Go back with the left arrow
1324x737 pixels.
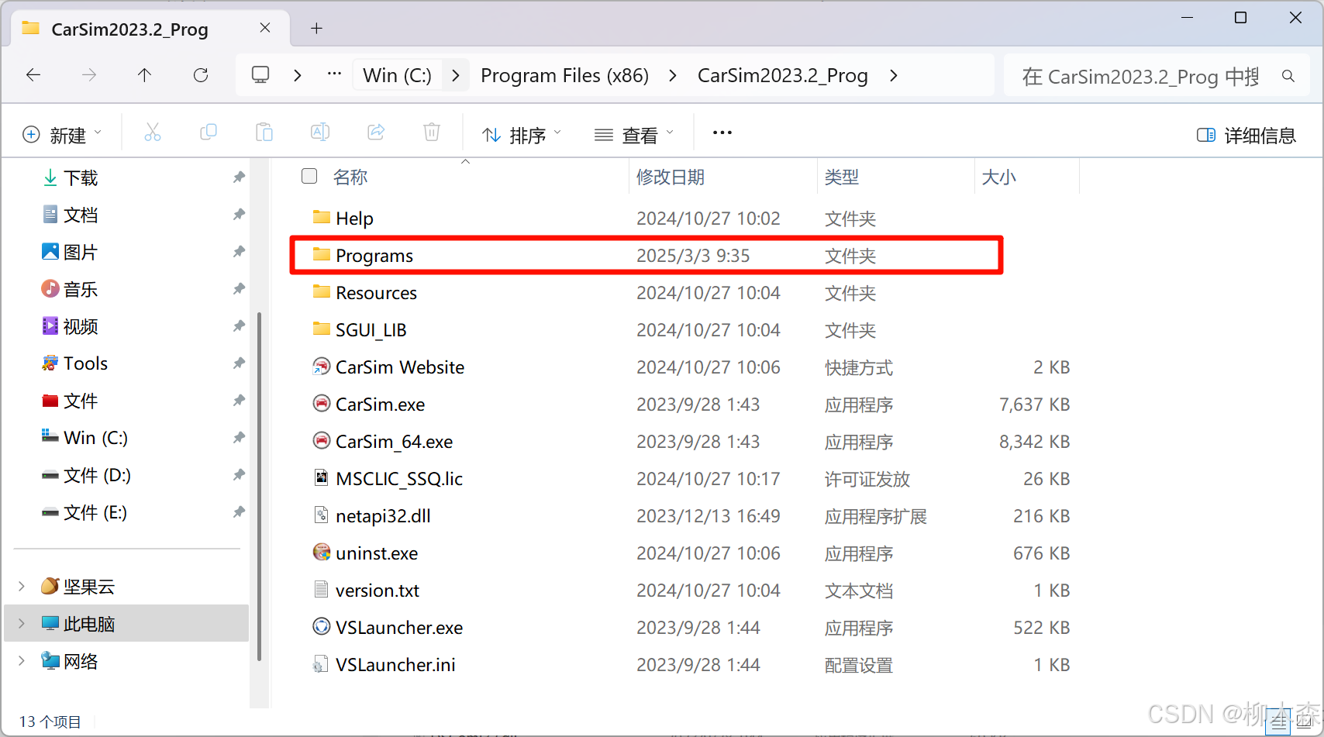pyautogui.click(x=33, y=75)
